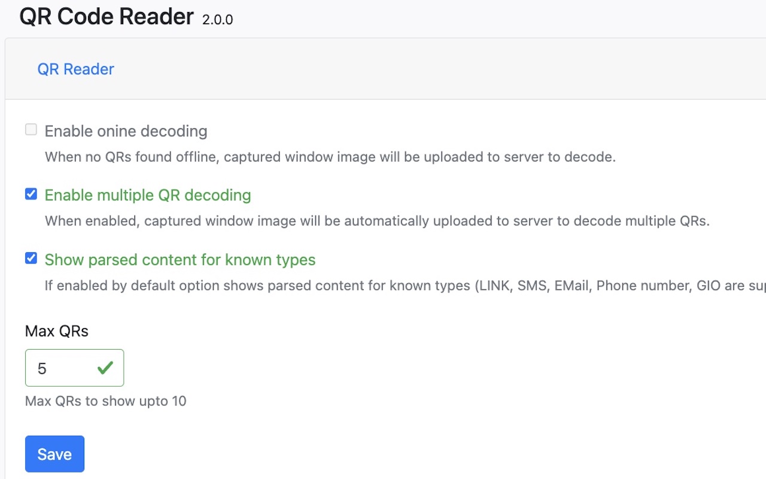
Task: Click the 'Enable online decoding' label text
Action: click(126, 131)
